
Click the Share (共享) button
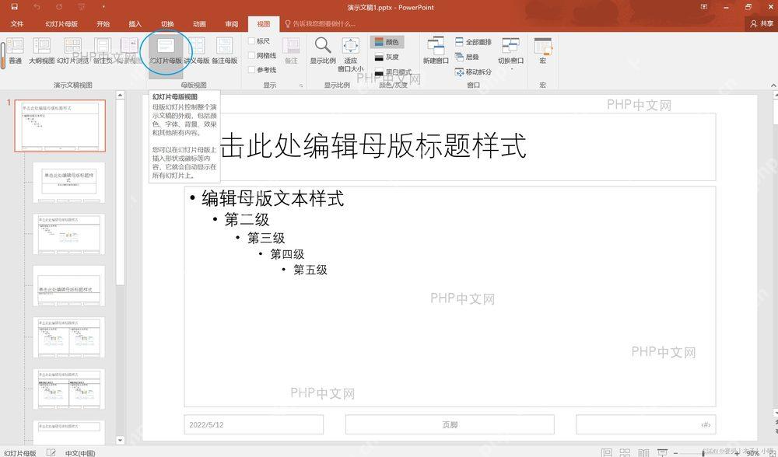tap(762, 23)
